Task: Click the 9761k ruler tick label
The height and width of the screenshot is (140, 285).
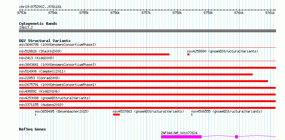Action: (x=270, y=13)
